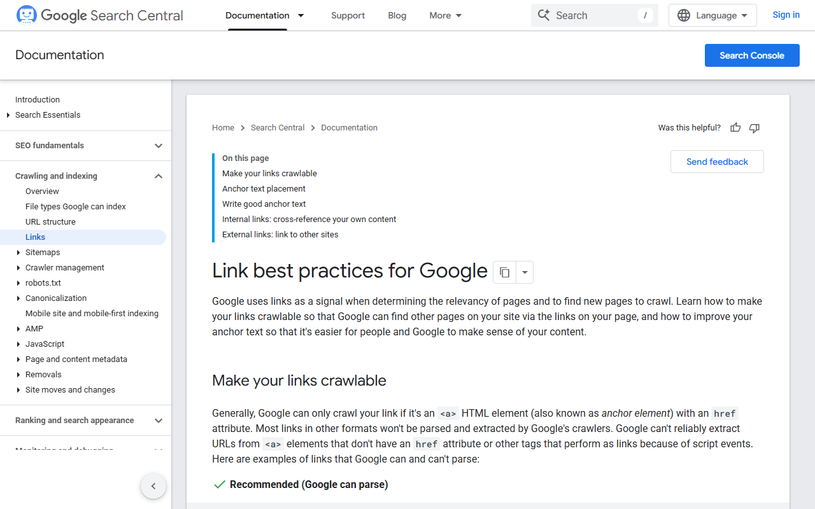815x509 pixels.
Task: Copy page using the copy icon
Action: click(504, 272)
